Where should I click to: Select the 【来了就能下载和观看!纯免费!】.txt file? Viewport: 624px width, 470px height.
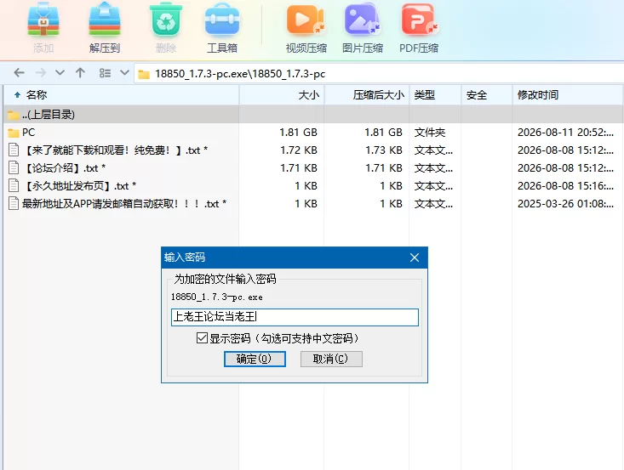point(313,150)
